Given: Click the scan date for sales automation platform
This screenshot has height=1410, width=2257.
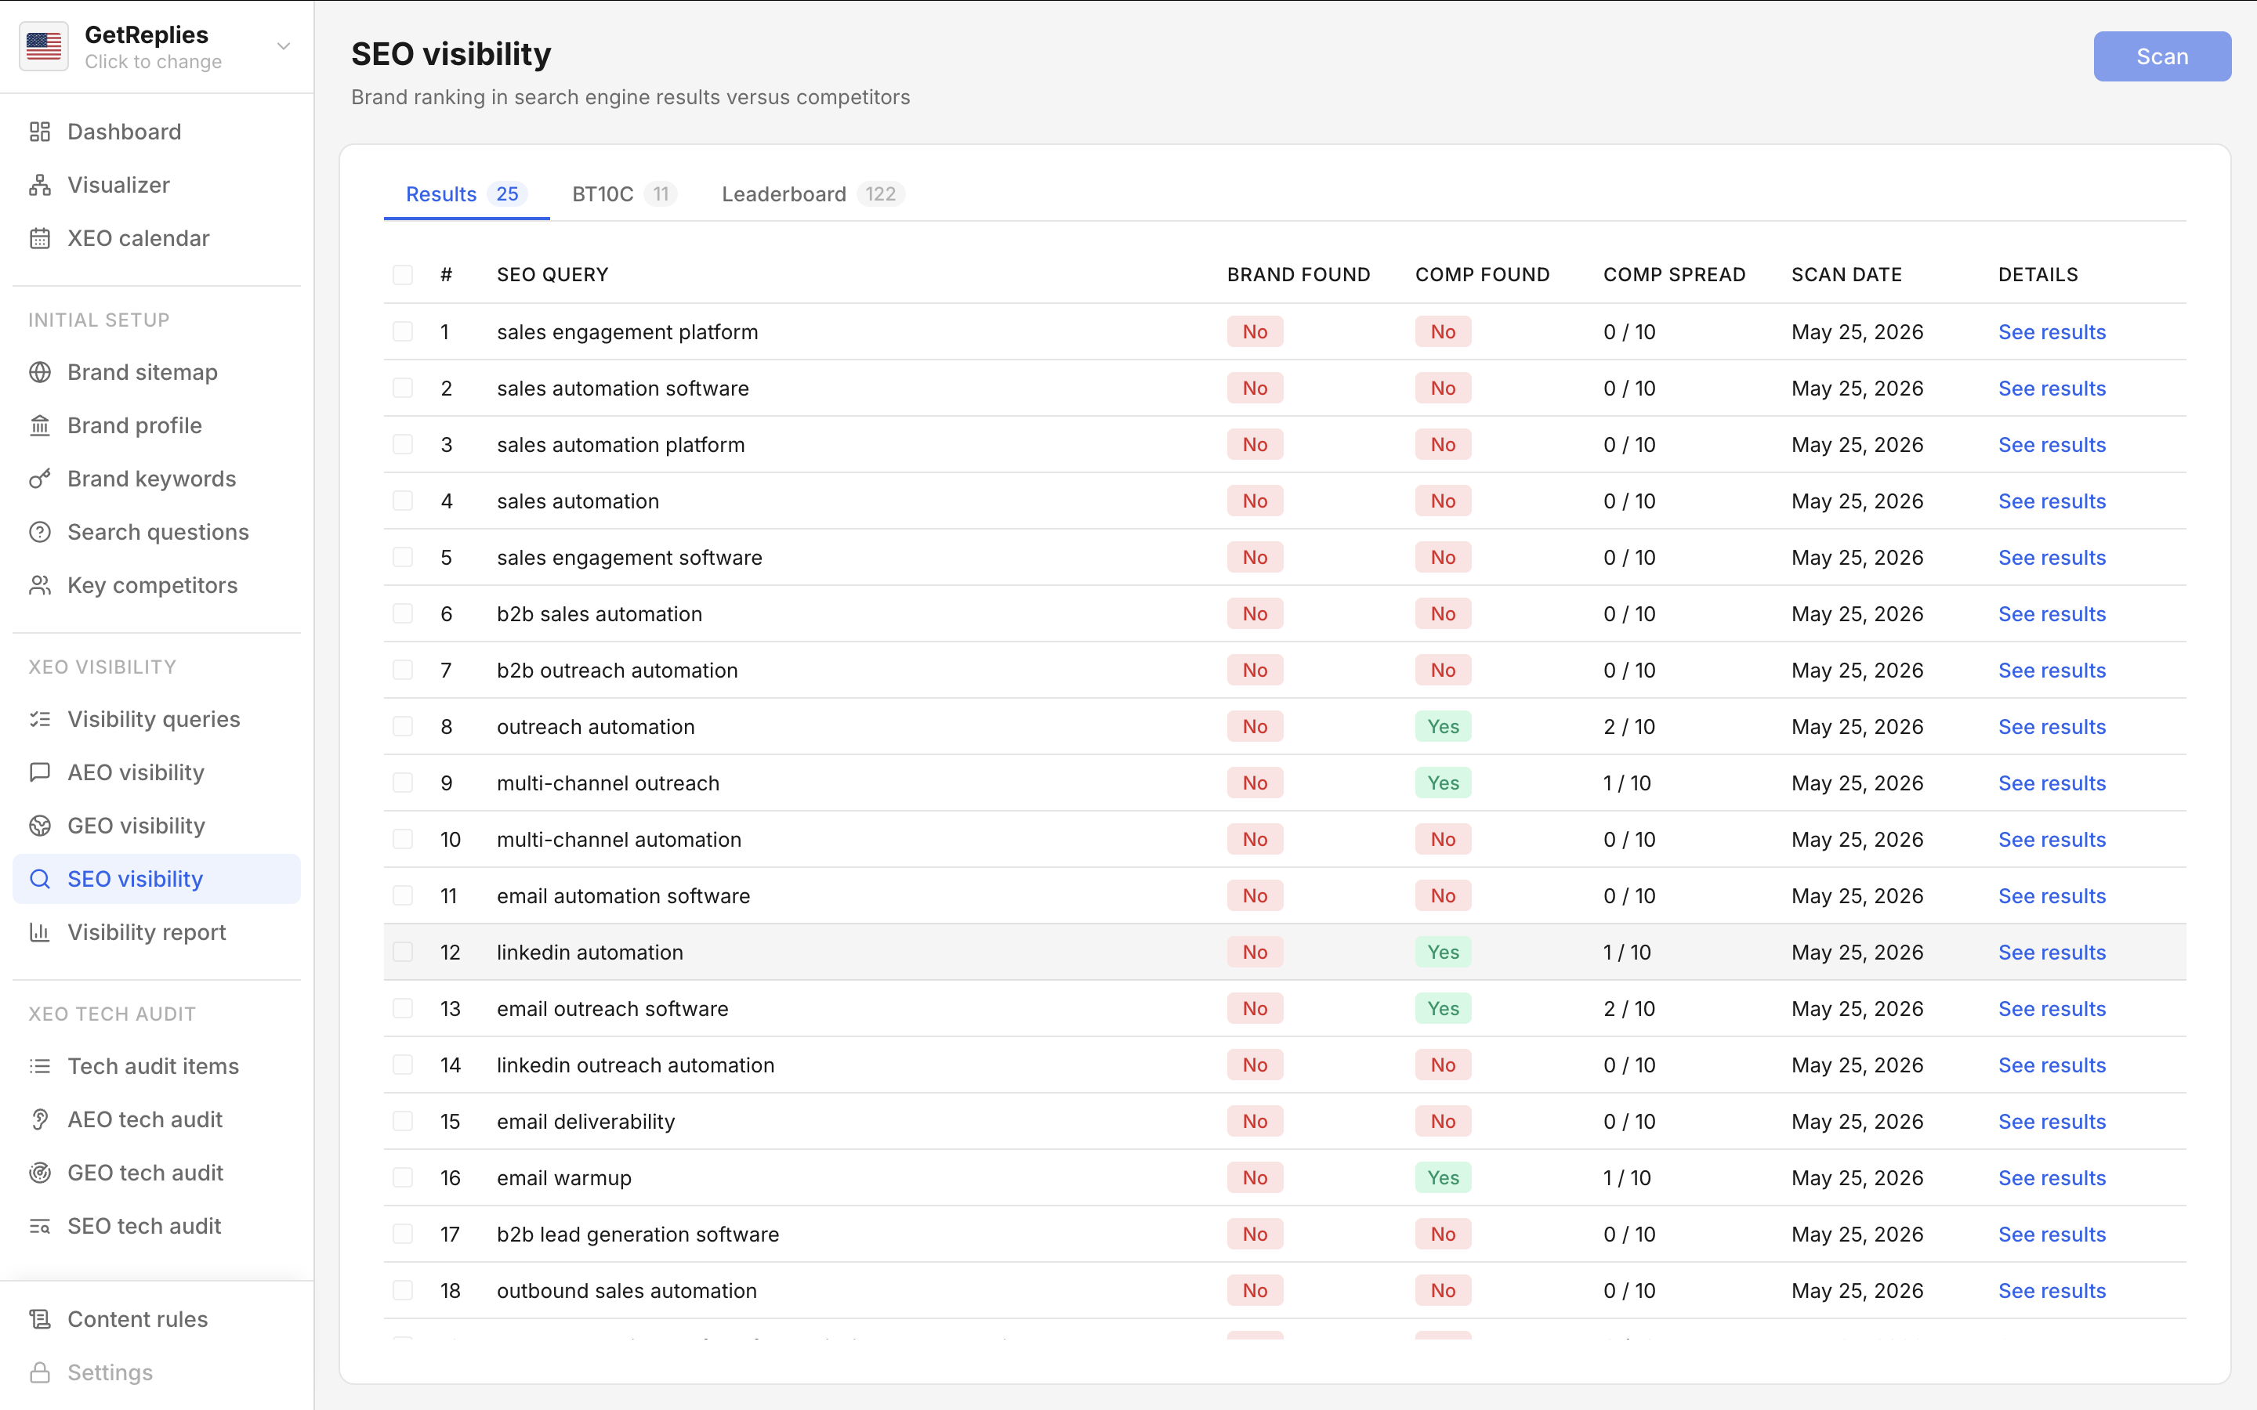Looking at the screenshot, I should point(1857,445).
